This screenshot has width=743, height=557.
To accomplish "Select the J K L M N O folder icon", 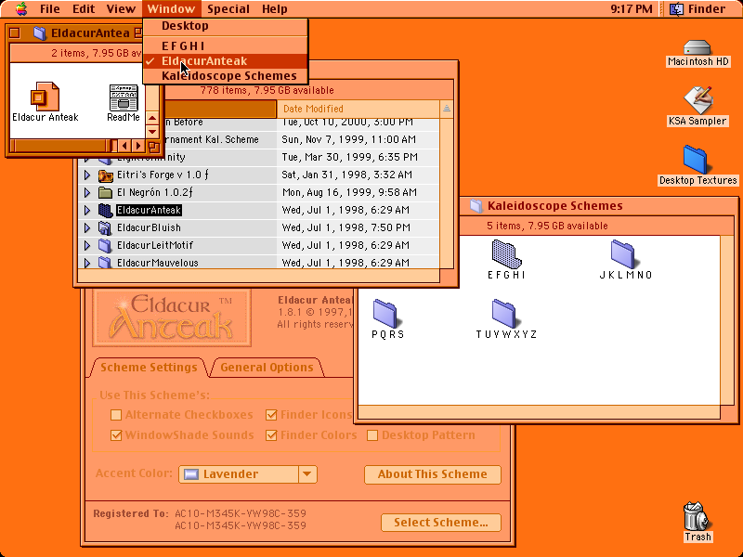I will click(623, 253).
